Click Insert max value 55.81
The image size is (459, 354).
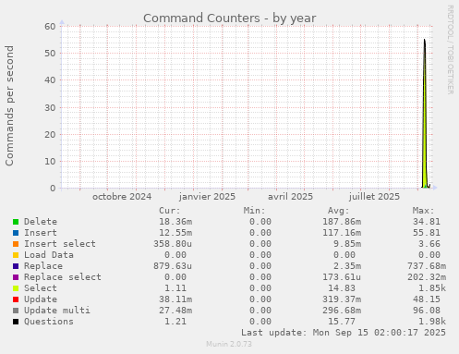(427, 233)
